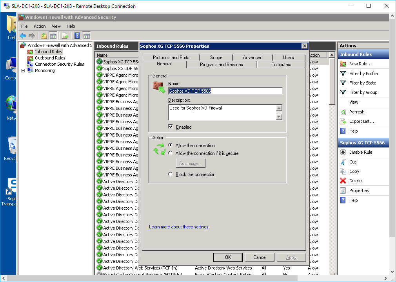Click rules list scroll up arrow
The width and height of the screenshot is (396, 282).
(x=332, y=55)
